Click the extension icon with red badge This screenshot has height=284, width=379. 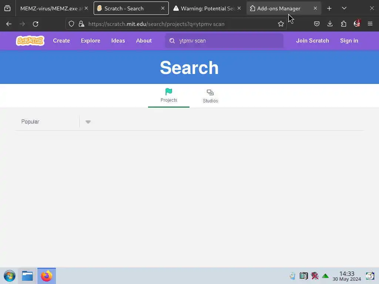point(357,23)
